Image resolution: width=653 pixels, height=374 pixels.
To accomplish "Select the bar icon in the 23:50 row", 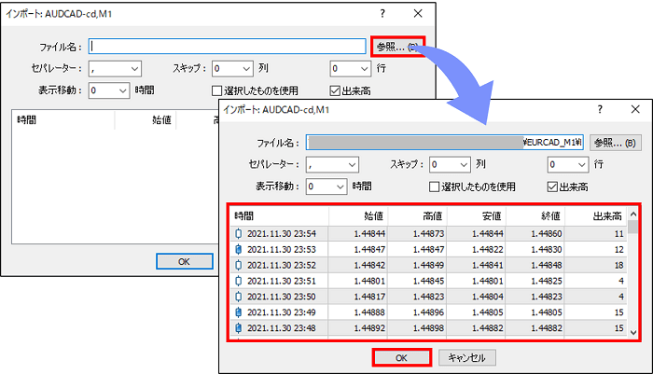I will (239, 297).
